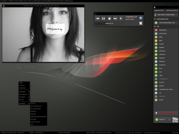Select the Keeper buddy row
This screenshot has height=134, width=179.
point(166,58)
